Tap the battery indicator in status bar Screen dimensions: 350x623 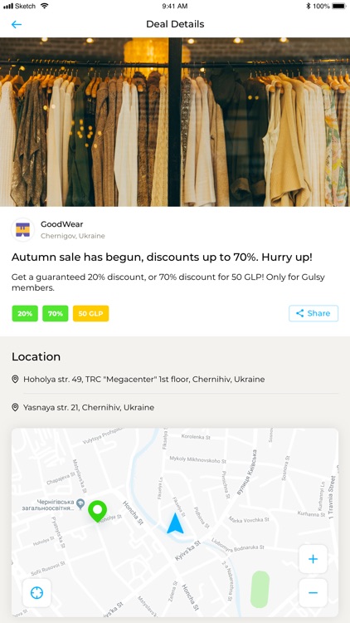point(339,6)
